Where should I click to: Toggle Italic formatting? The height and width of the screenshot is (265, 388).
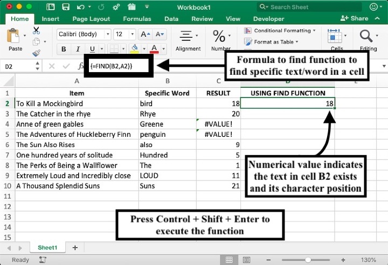tap(78, 49)
